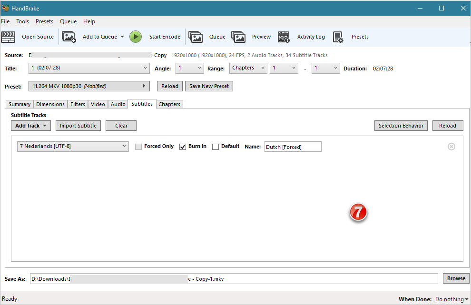This screenshot has height=305, width=471.
Task: Click the preset Reload button
Action: tap(170, 86)
